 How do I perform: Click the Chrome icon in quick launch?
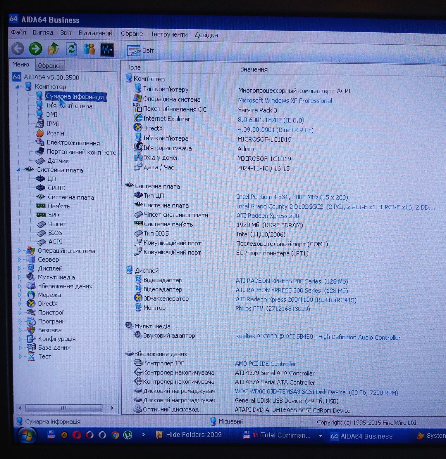115,435
